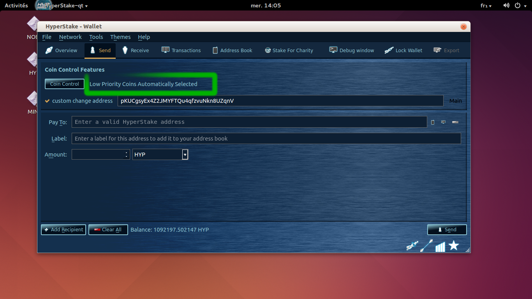Open the Receive page
This screenshot has width=532, height=299.
tap(136, 51)
